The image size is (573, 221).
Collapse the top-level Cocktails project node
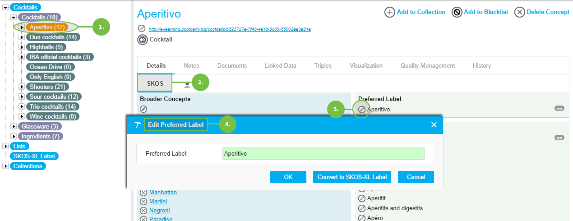pos(5,7)
